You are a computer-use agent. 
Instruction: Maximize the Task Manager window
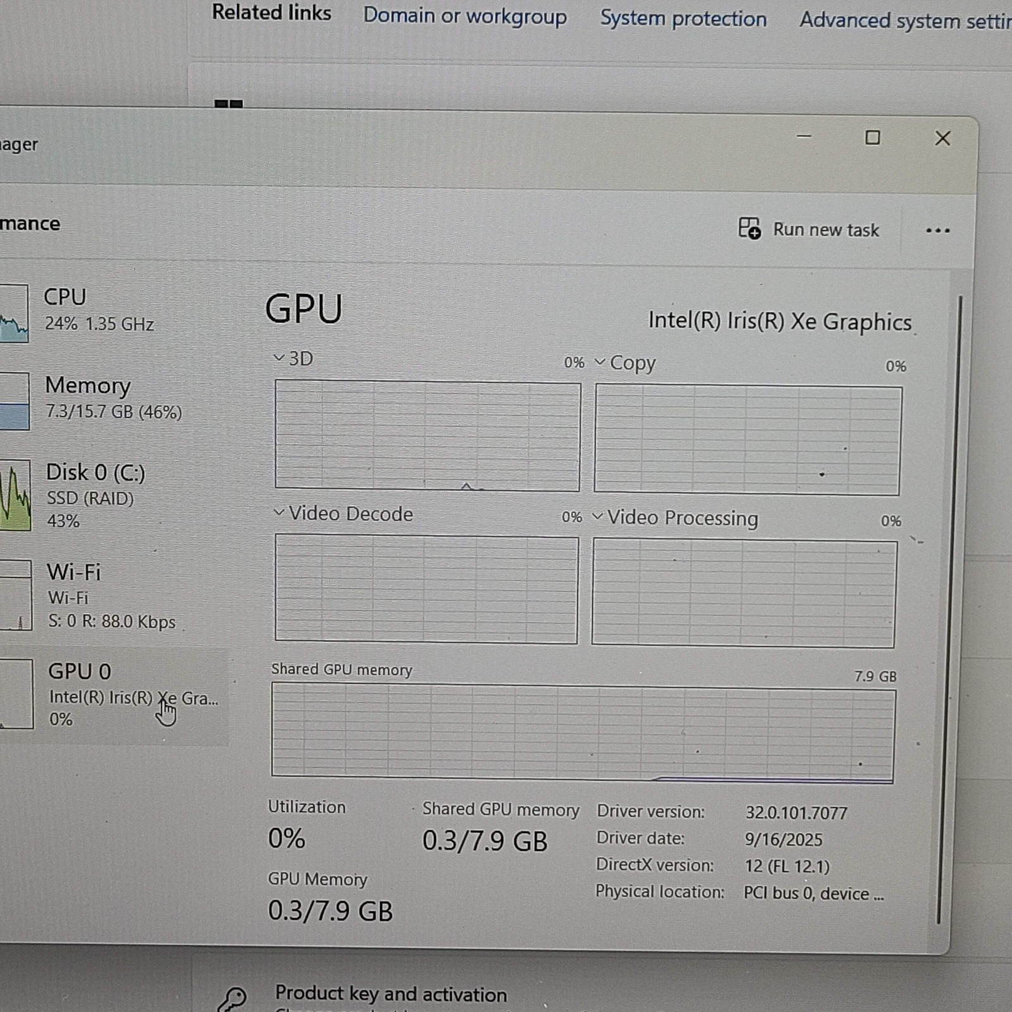(x=873, y=137)
